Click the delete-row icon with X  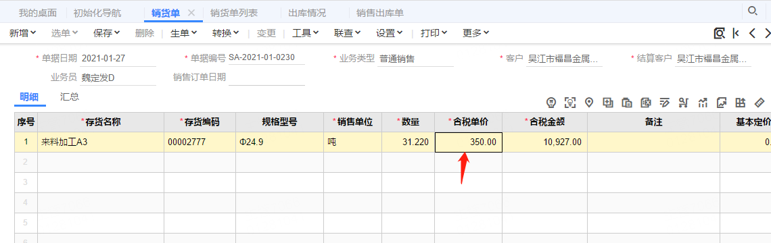pyautogui.click(x=646, y=103)
